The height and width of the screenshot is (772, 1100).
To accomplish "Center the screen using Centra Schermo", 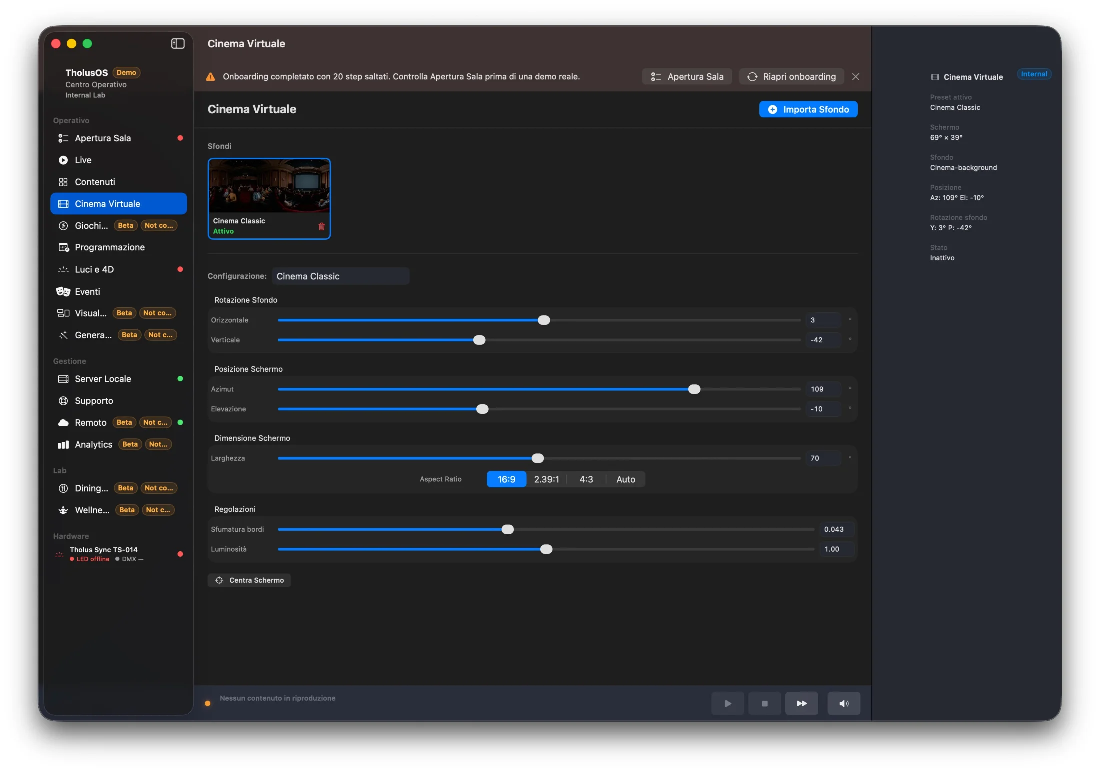I will (x=249, y=580).
